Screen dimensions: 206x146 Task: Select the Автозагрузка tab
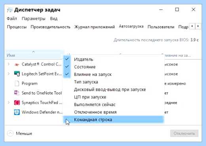coord(131,26)
